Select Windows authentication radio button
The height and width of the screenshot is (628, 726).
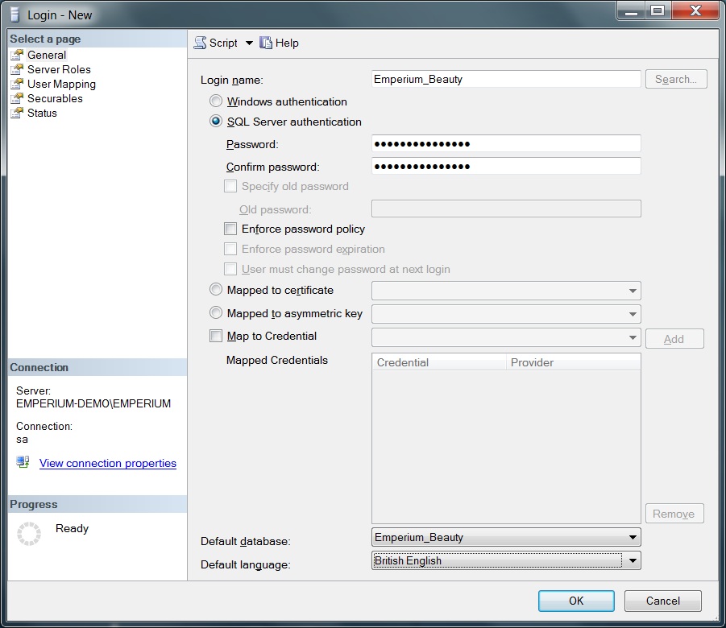click(x=216, y=101)
